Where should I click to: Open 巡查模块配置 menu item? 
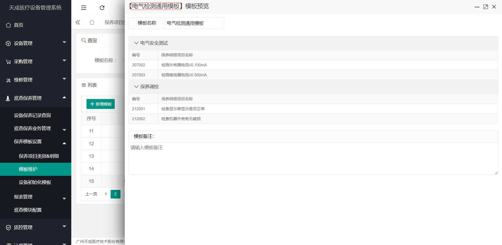click(x=28, y=210)
